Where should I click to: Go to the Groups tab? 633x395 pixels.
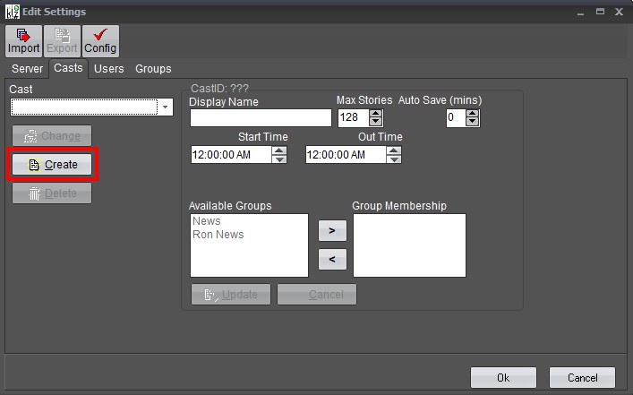(153, 69)
